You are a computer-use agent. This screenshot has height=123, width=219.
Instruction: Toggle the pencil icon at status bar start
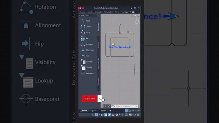pos(93,115)
